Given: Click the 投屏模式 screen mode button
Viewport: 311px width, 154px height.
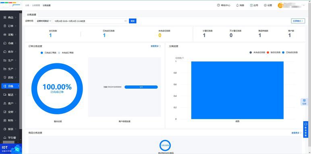Looking at the screenshot, I should pos(298,21).
